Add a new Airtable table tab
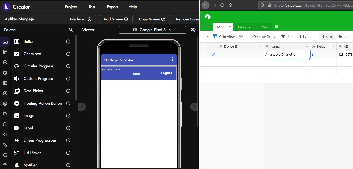This screenshot has height=169, width=353. 277,27
